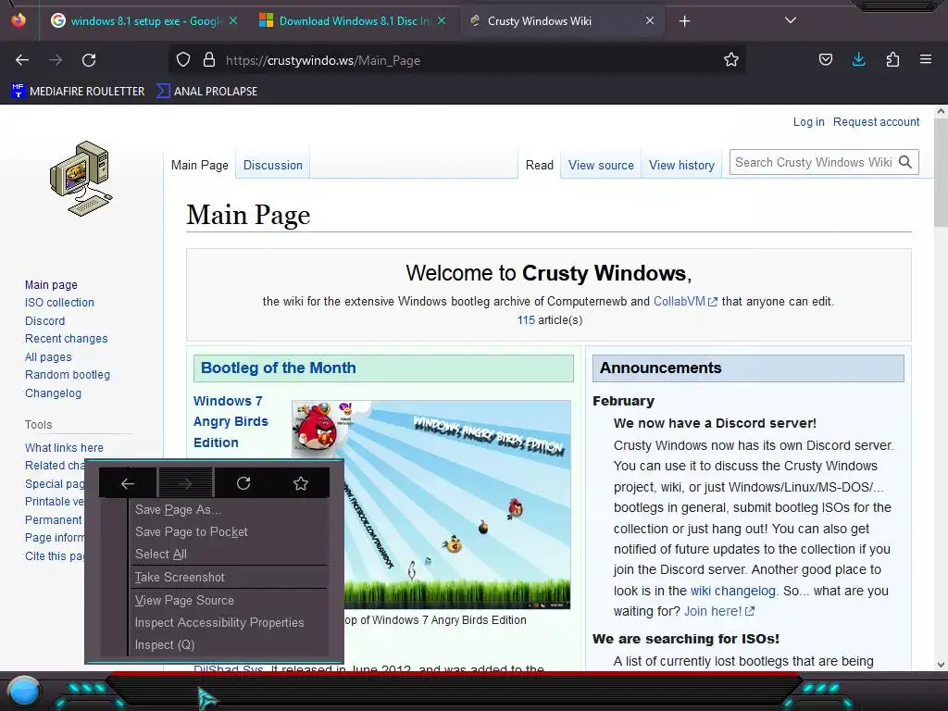Click the Join here! Discord invite link
948x711 pixels.
[x=718, y=611]
